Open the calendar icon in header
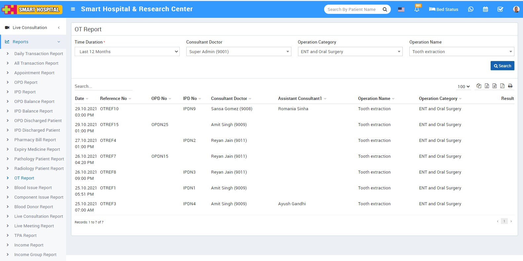 [485, 9]
